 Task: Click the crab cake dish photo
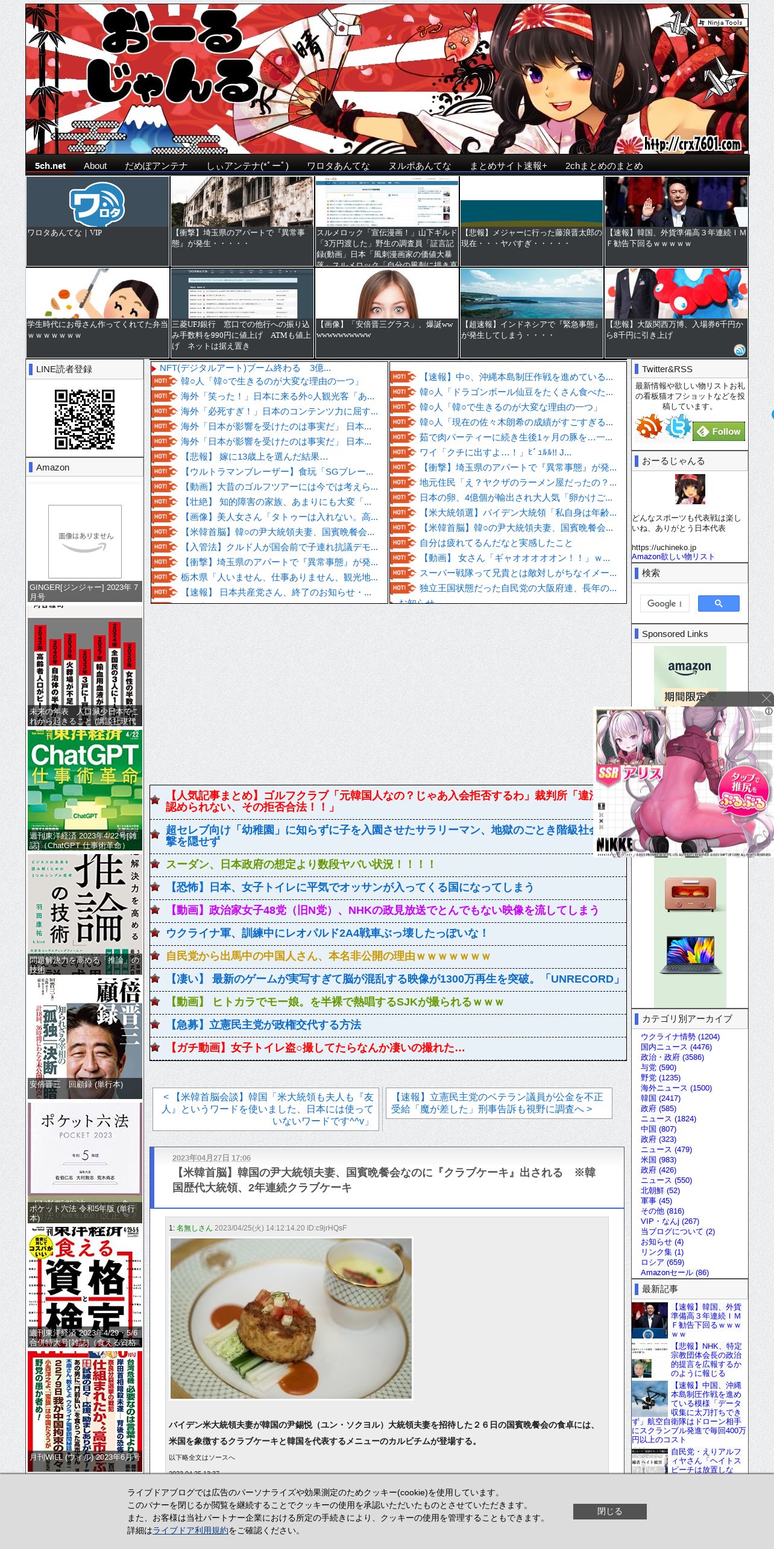tap(291, 1318)
